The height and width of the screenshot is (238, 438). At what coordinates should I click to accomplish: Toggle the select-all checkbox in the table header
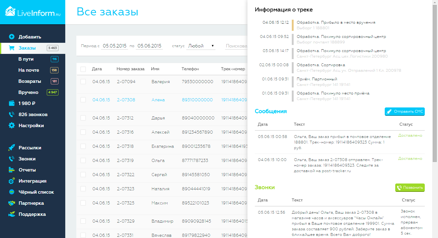(83, 69)
